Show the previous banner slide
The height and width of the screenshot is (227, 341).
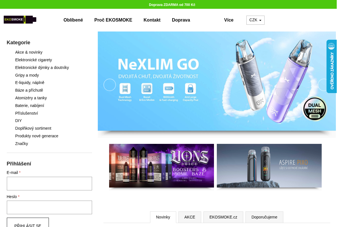click(x=110, y=85)
